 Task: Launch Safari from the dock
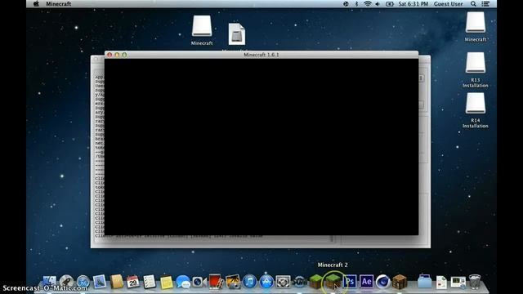[83, 282]
